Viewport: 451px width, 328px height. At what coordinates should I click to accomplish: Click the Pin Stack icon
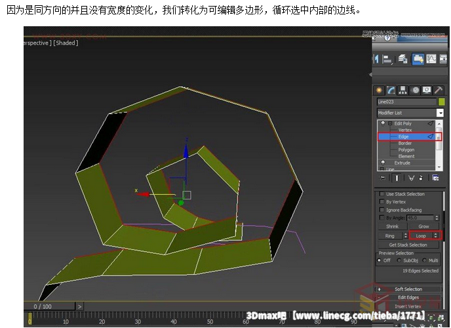[382, 178]
